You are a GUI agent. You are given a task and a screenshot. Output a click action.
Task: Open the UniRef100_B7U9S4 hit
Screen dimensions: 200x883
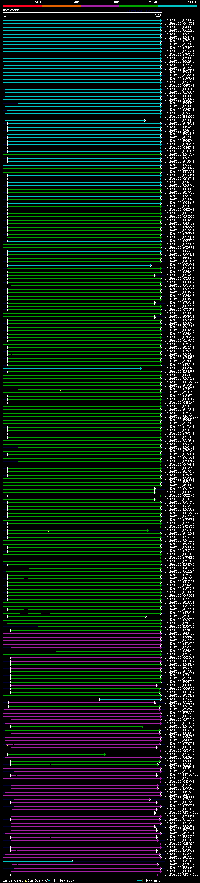click(x=179, y=20)
